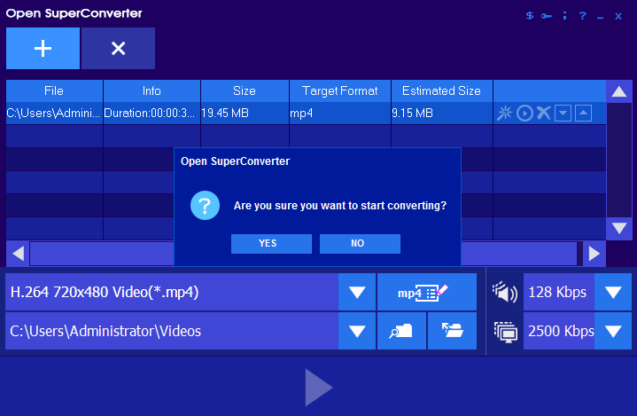
Task: Click the circular play icon in file row
Action: 524,113
